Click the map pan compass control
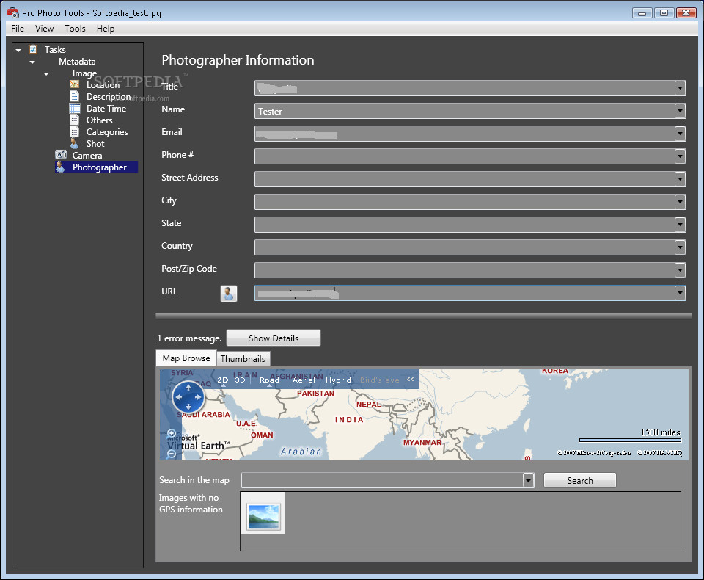 [188, 397]
